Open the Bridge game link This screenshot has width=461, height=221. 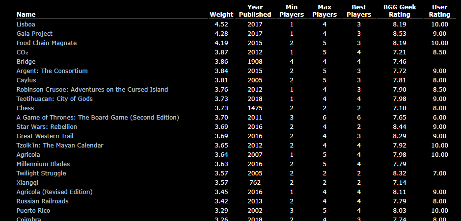pyautogui.click(x=26, y=62)
